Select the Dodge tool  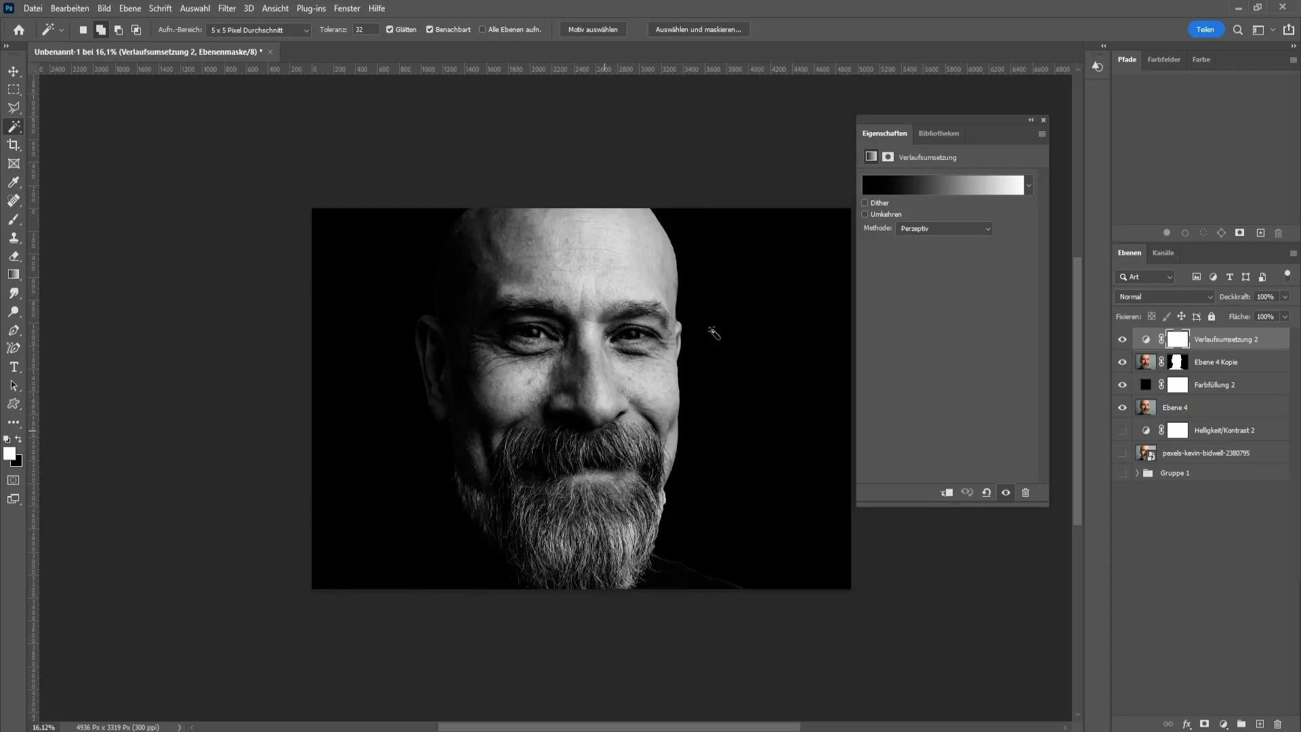pyautogui.click(x=14, y=312)
